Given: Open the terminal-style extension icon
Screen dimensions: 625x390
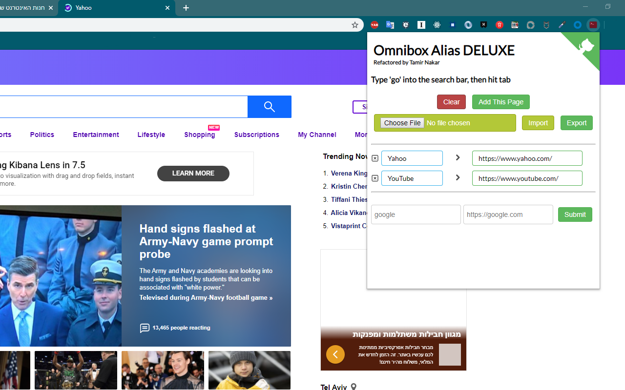Looking at the screenshot, I should (x=593, y=24).
